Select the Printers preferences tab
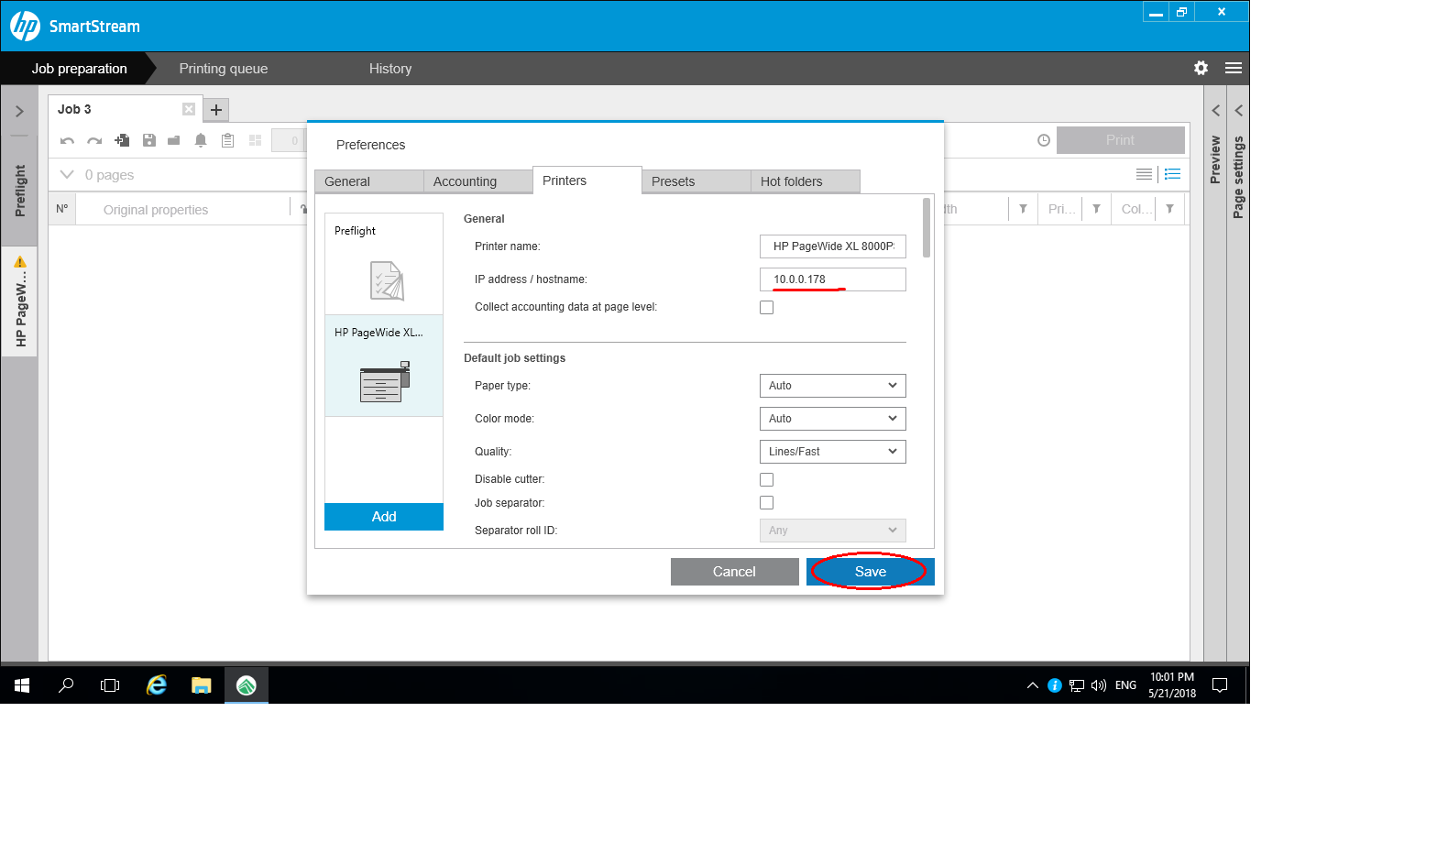The width and height of the screenshot is (1448, 854). [x=587, y=181]
